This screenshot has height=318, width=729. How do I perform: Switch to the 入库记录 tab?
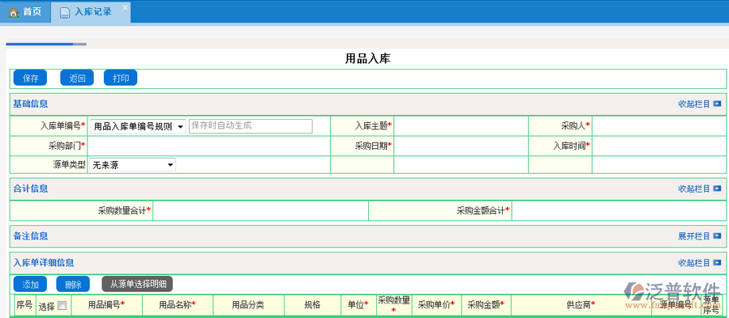tap(90, 12)
